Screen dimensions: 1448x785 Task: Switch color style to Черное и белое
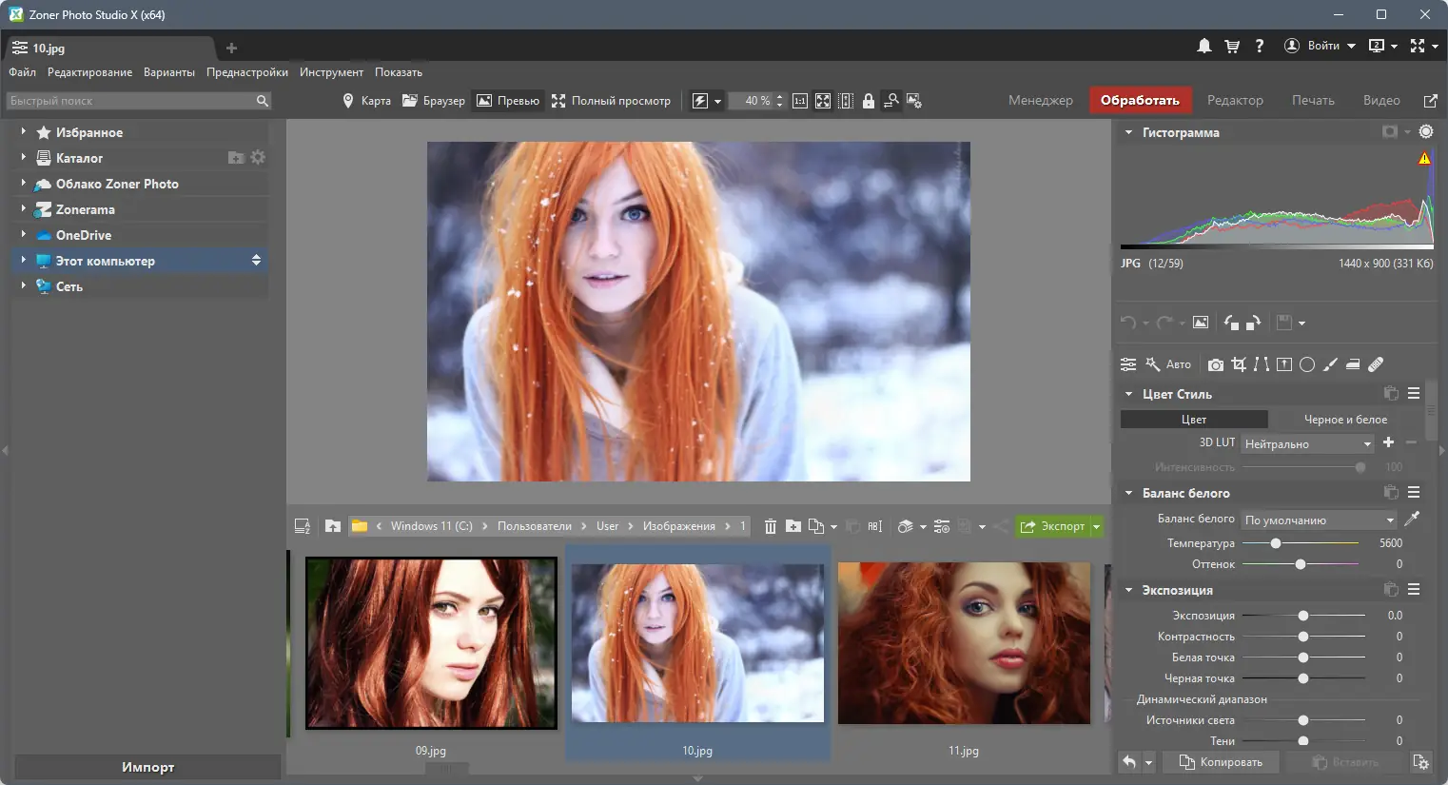click(1344, 420)
